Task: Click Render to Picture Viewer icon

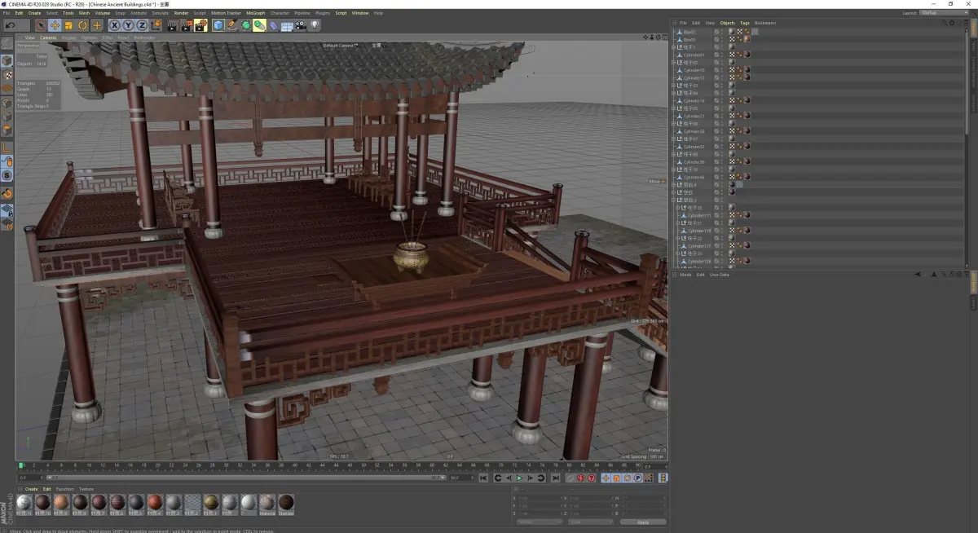Action: click(187, 25)
